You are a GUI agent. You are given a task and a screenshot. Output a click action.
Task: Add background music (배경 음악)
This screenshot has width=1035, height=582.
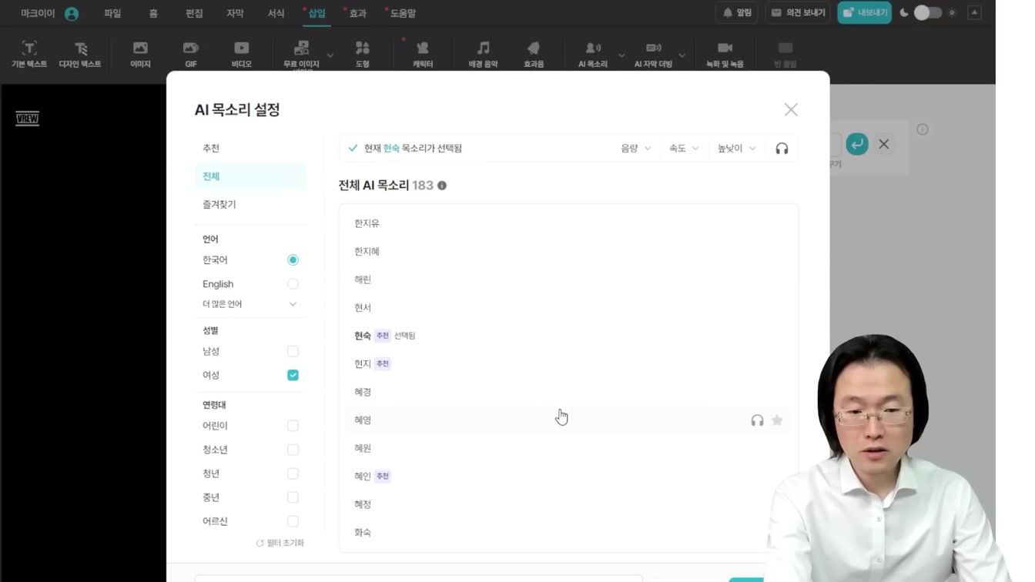[484, 54]
